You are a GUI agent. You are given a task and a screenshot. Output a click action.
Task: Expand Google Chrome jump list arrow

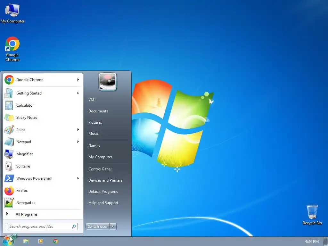78,80
